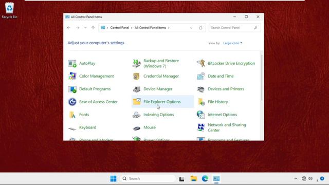Open the Ease of Access Center icon

[x=72, y=102]
